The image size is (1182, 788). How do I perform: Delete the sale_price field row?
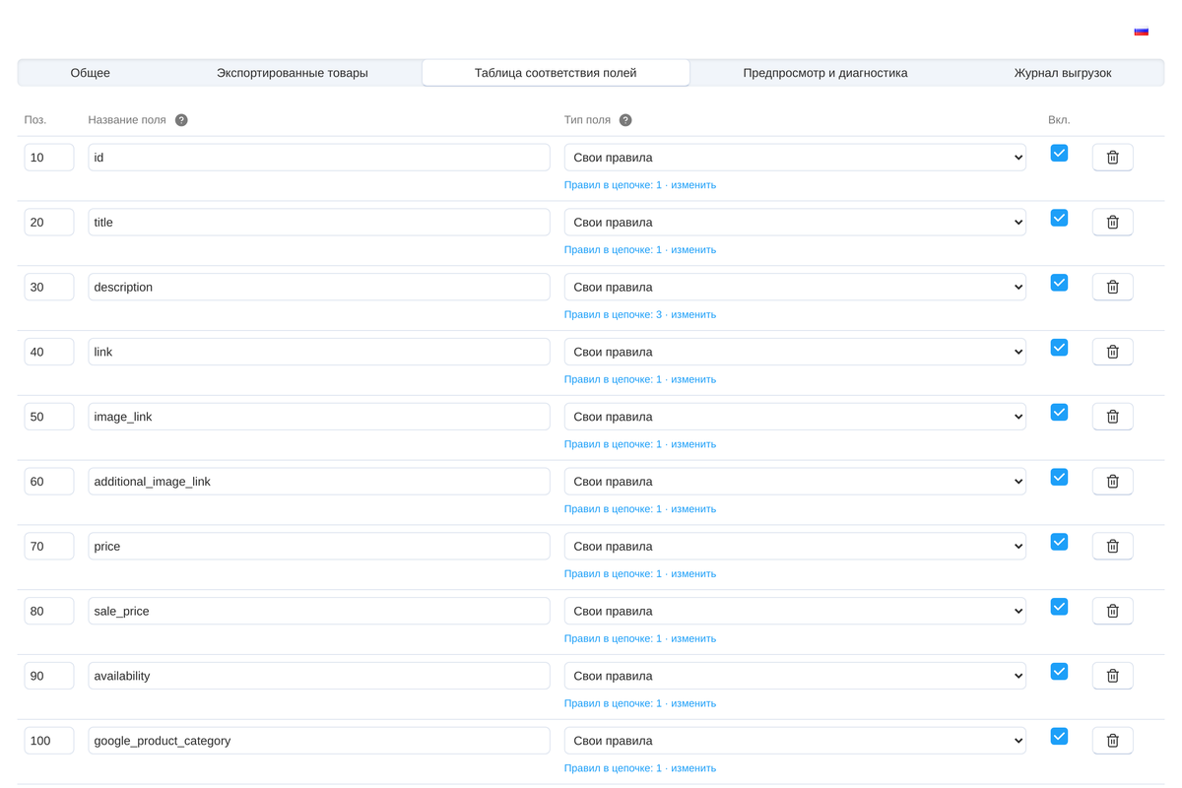(x=1112, y=612)
